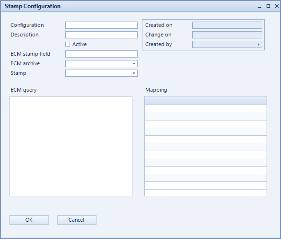
Task: Expand the ECM archive dropdown arrow
Action: [134, 64]
